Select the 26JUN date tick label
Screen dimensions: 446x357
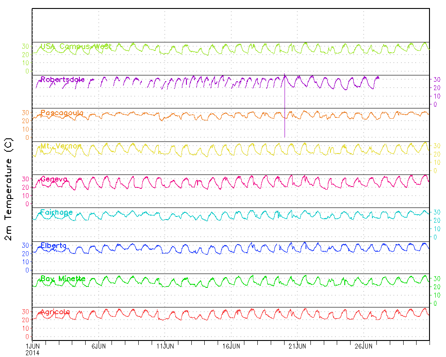coord(364,346)
